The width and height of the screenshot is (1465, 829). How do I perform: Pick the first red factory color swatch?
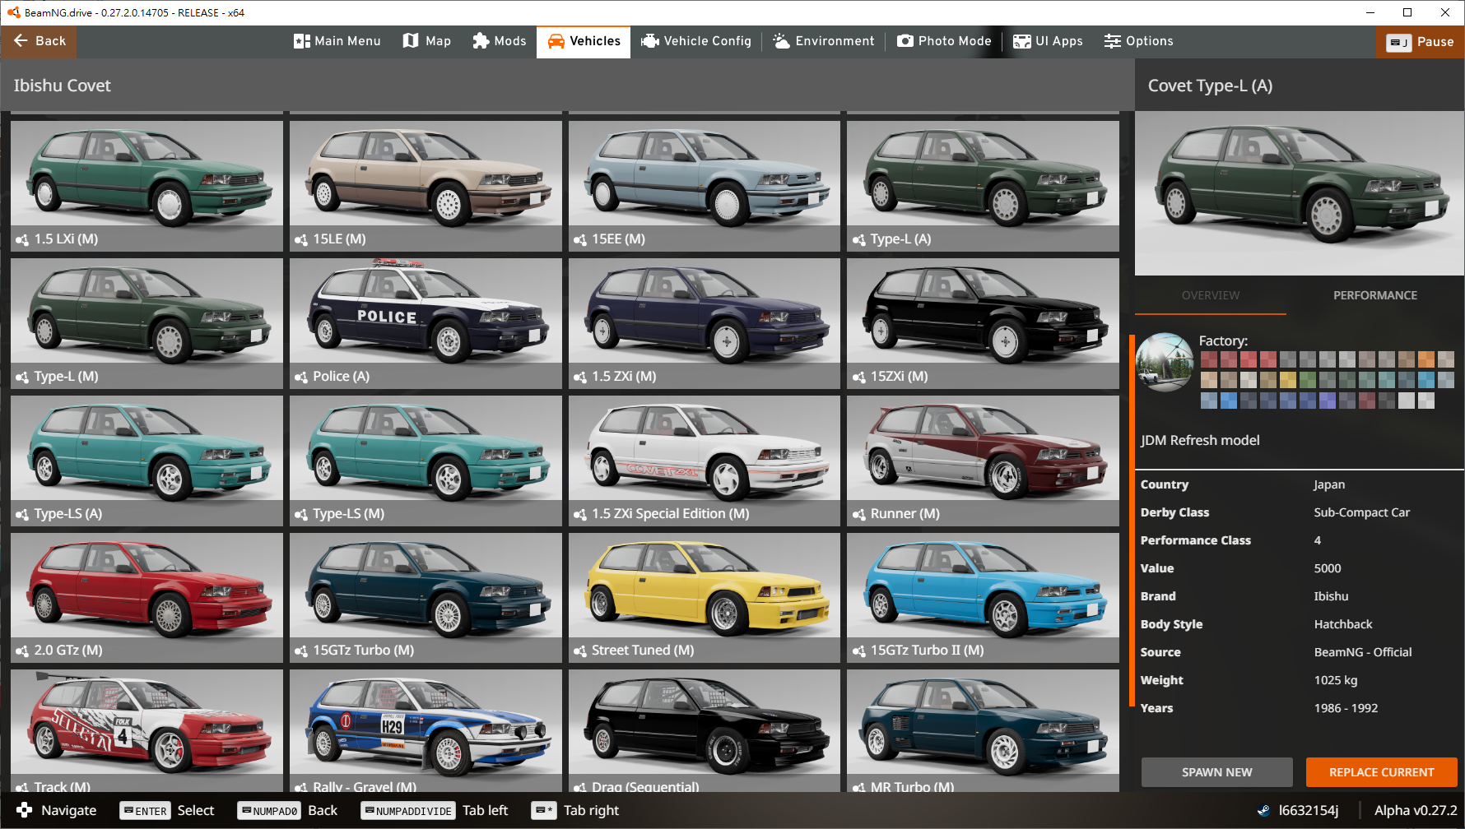(1209, 359)
